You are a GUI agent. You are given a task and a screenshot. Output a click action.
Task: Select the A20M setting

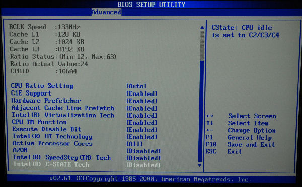(20, 150)
